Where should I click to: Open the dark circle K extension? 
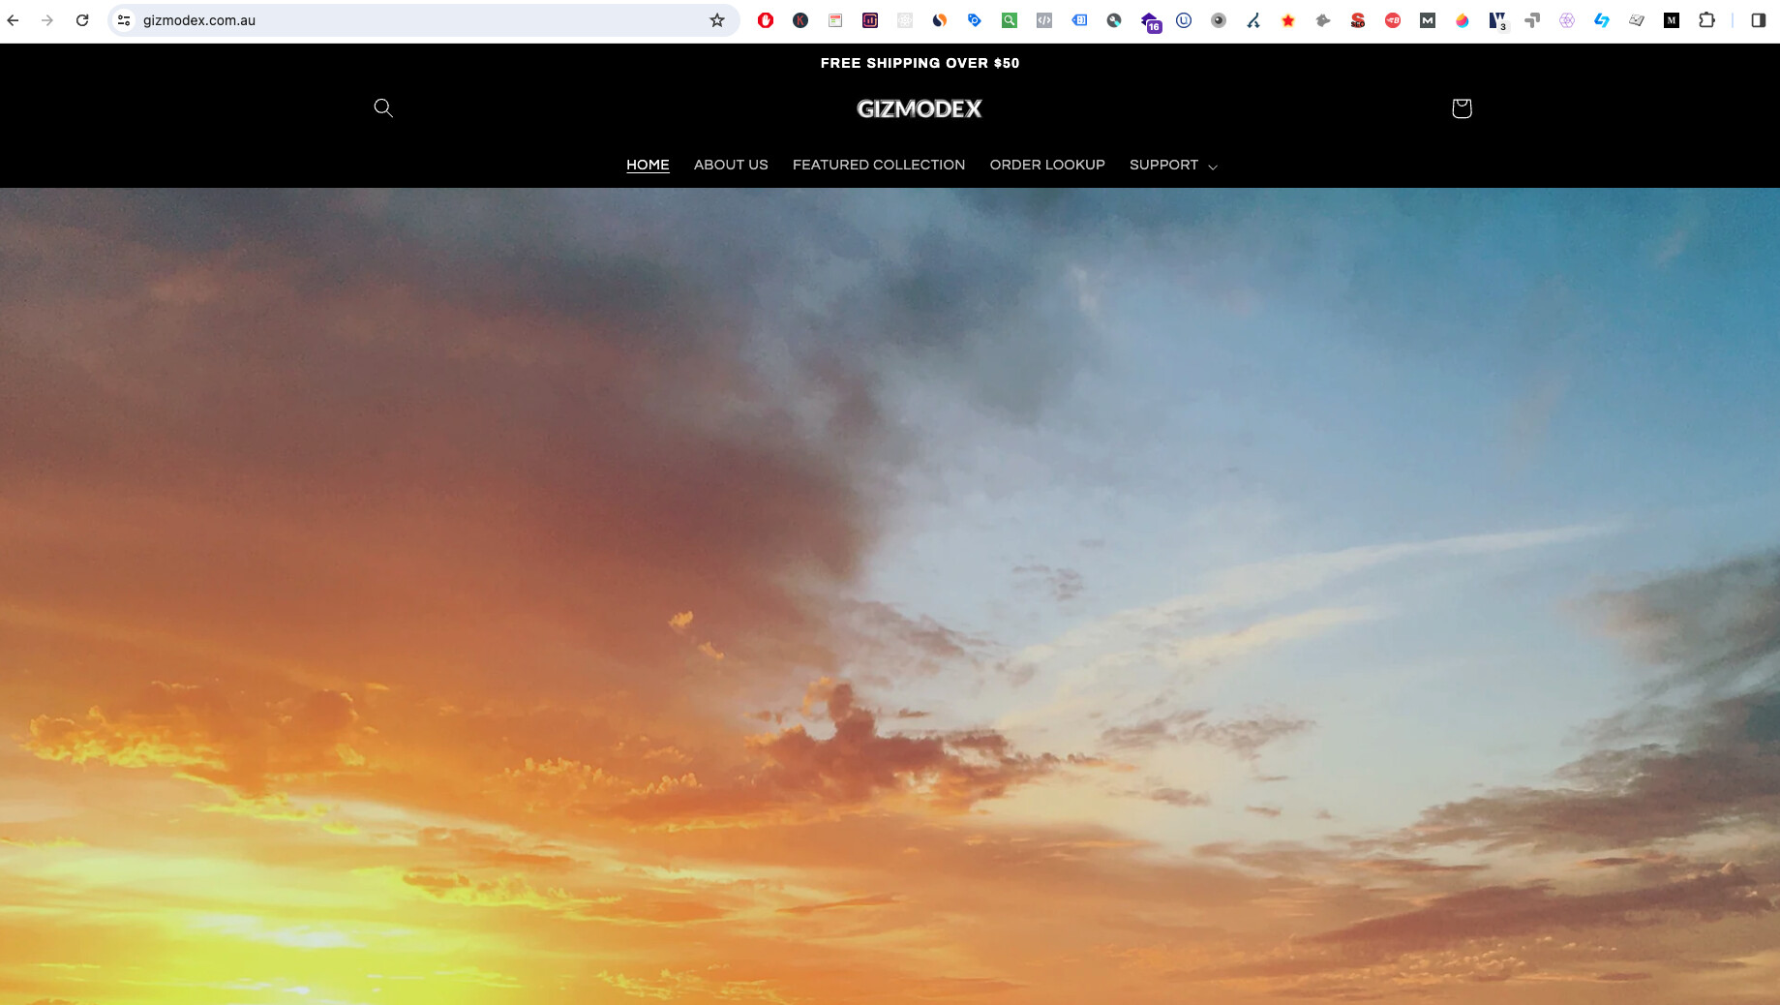coord(800,20)
